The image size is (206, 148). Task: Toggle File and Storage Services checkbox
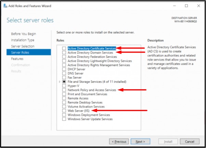[x=64, y=82]
